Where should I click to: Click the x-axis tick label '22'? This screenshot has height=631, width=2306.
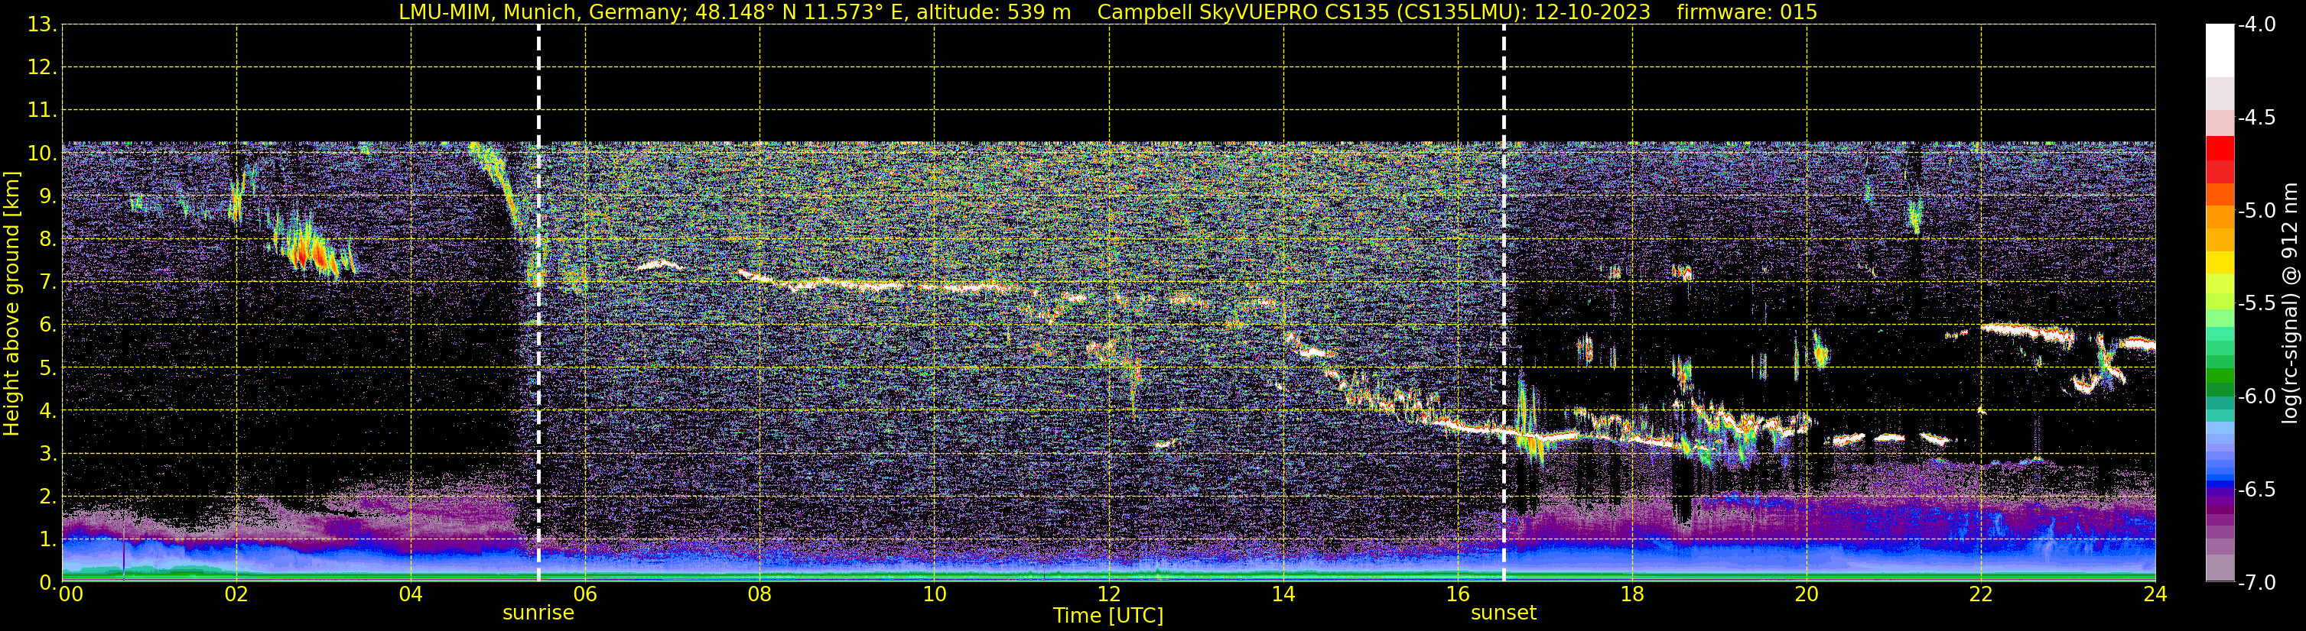tap(1981, 594)
